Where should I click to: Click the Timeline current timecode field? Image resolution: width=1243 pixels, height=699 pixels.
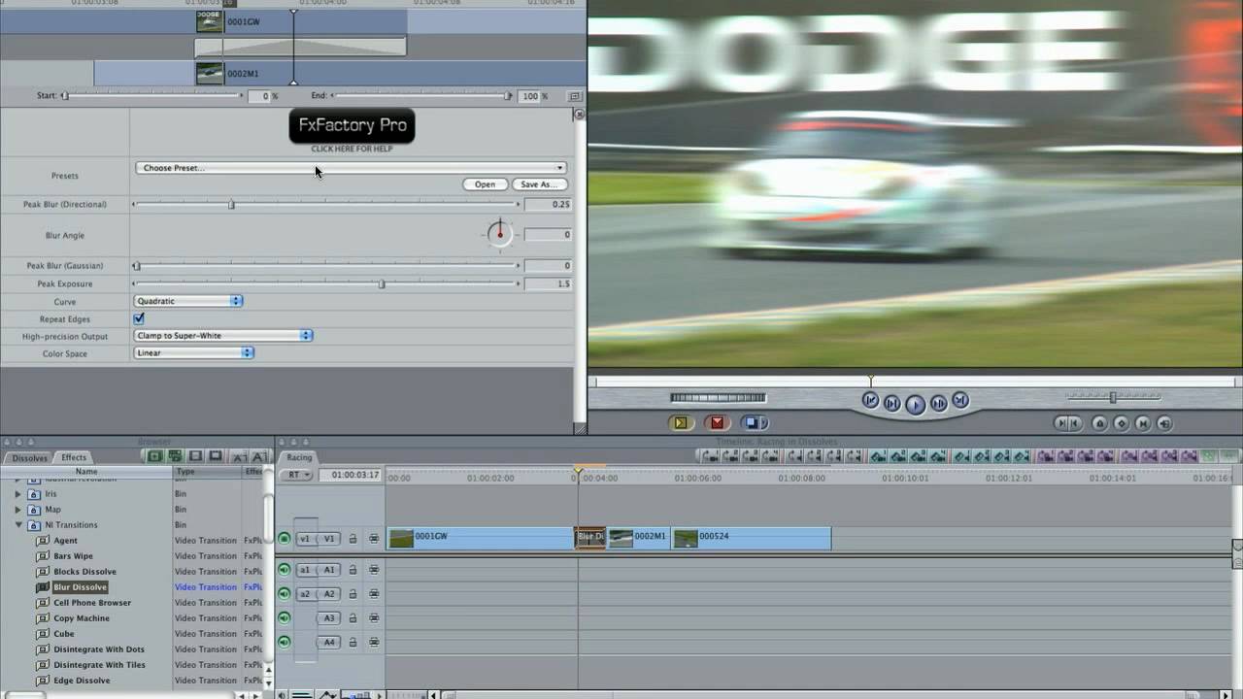[x=354, y=475]
